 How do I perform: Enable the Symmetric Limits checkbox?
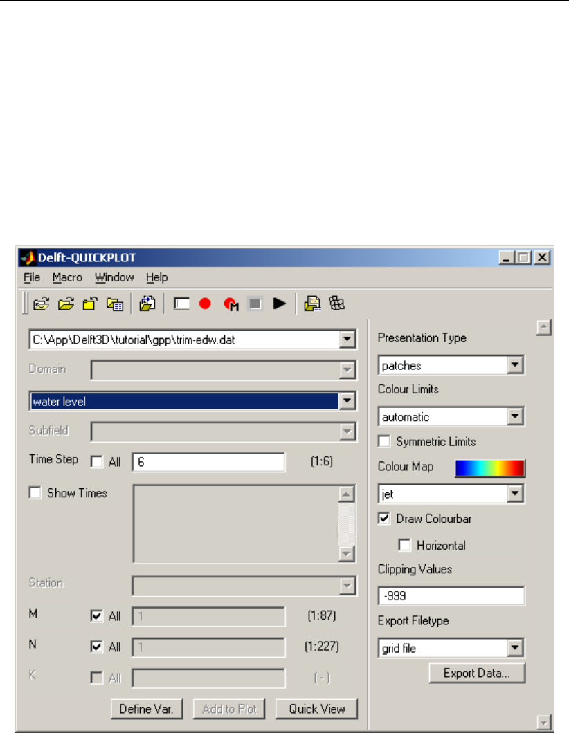click(384, 441)
